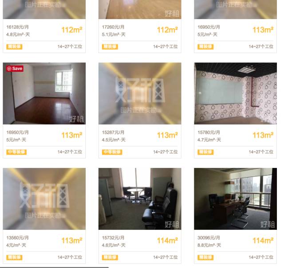This screenshot has height=268, width=284.
Task: Click the 16128元/月 price listing
Action: [x=18, y=27]
